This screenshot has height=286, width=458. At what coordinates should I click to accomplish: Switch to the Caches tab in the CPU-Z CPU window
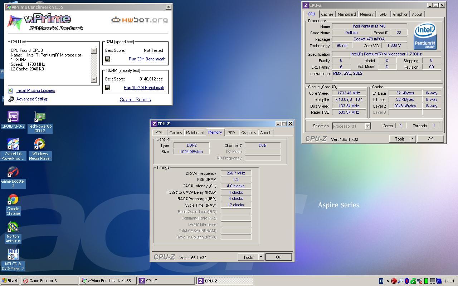[x=327, y=14]
